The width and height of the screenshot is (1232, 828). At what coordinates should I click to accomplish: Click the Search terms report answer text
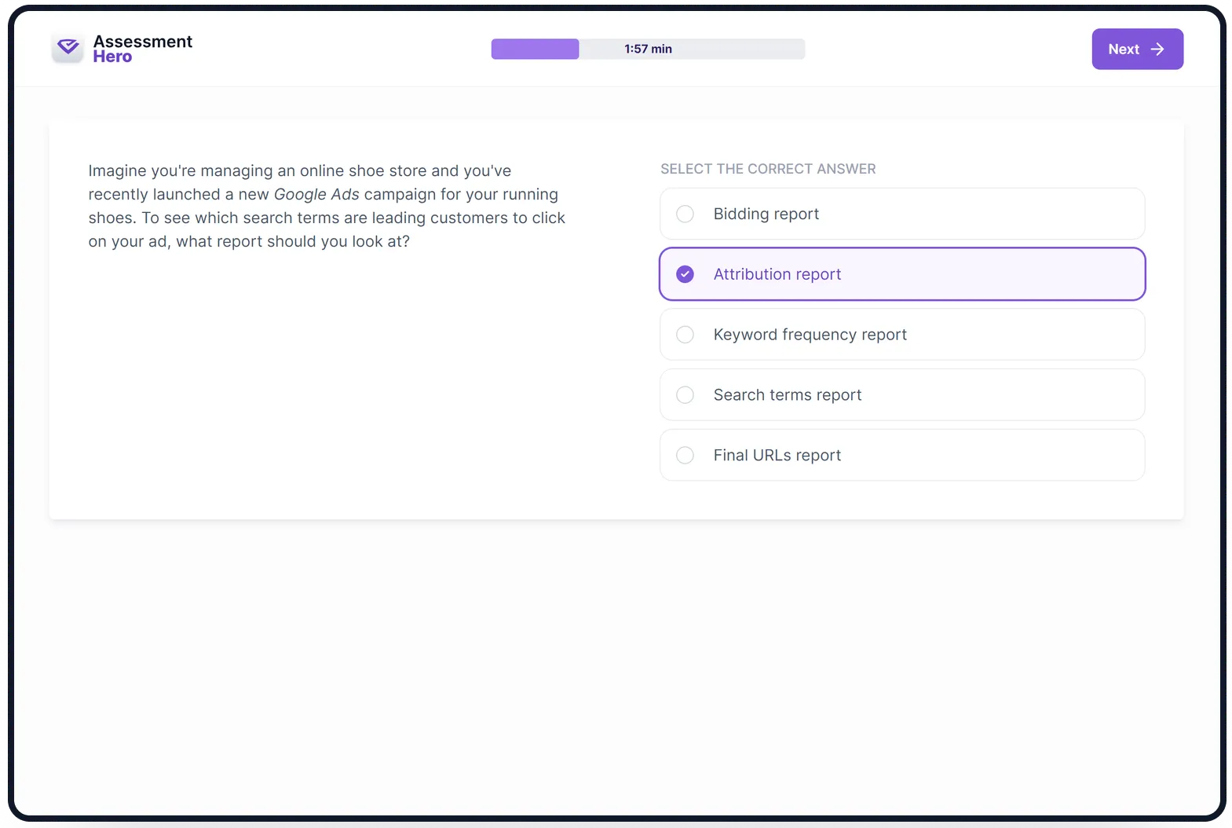coord(787,395)
